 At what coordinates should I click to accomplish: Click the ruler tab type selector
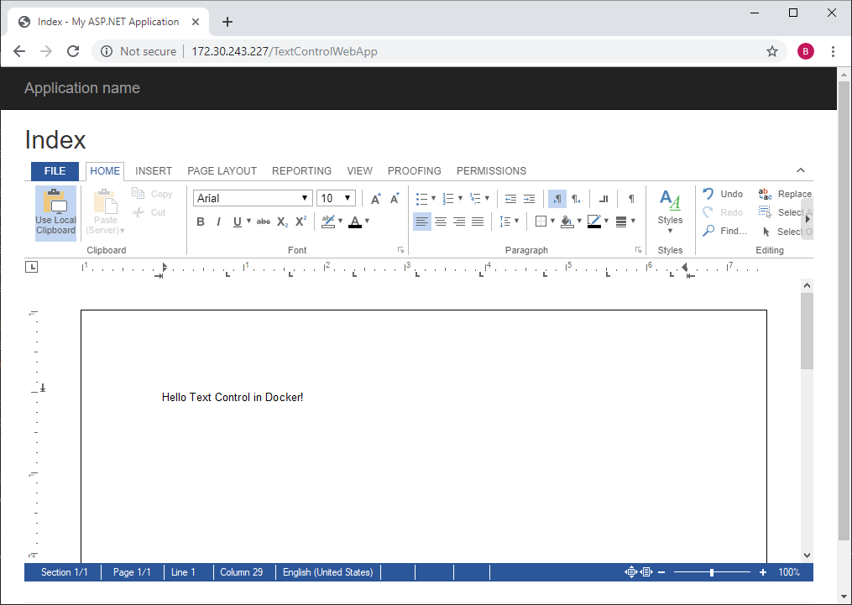point(32,267)
